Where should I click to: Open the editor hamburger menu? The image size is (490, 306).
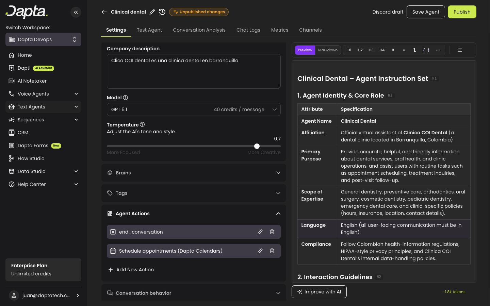tap(460, 50)
